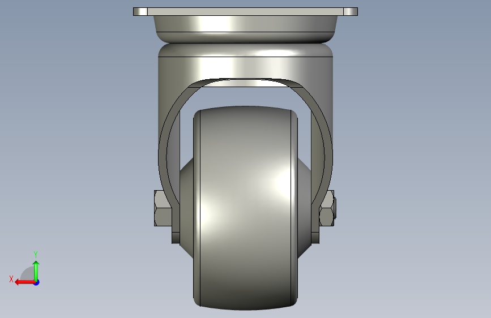Click the red X axis arrow of triad
The image size is (491, 318).
[25, 282]
